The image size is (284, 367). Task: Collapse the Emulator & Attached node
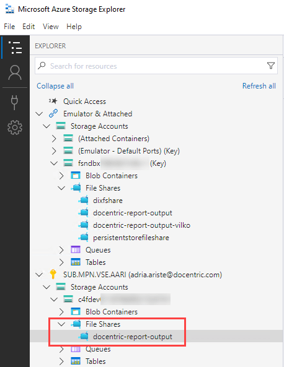tap(39, 114)
